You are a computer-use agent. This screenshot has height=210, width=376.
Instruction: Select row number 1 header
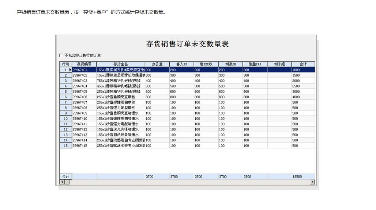[66, 70]
